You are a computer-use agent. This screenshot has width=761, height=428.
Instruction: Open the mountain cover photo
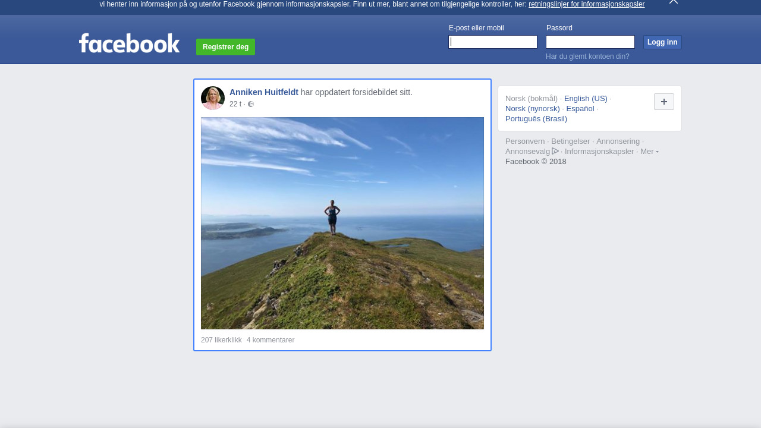coord(342,223)
